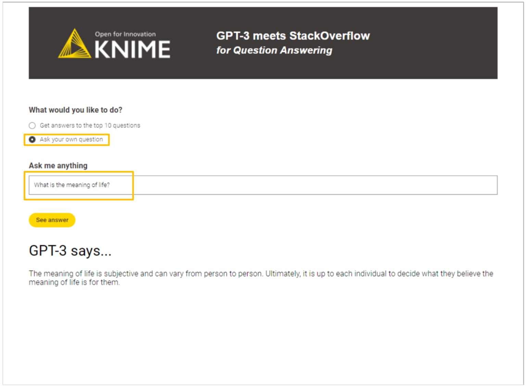Click the 'Open for Innovation' tagline

(x=125, y=34)
